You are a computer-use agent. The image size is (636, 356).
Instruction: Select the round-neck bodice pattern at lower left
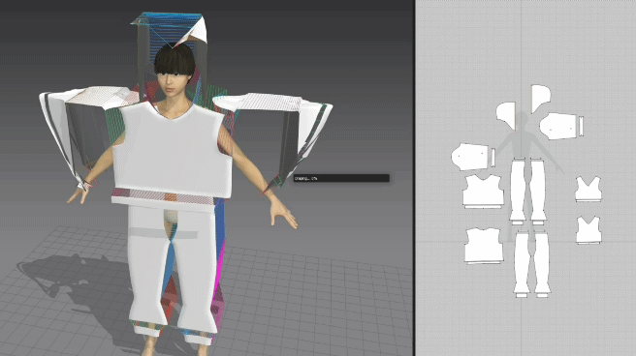pyautogui.click(x=484, y=245)
